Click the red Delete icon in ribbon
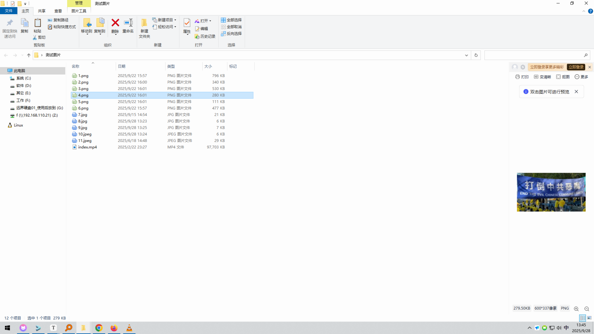The height and width of the screenshot is (334, 594). (115, 23)
